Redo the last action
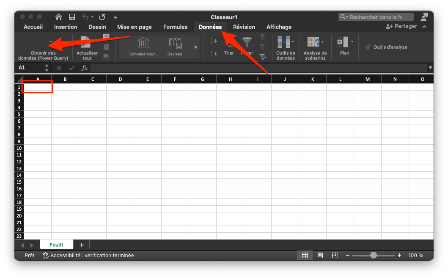448x278 pixels. (x=102, y=17)
